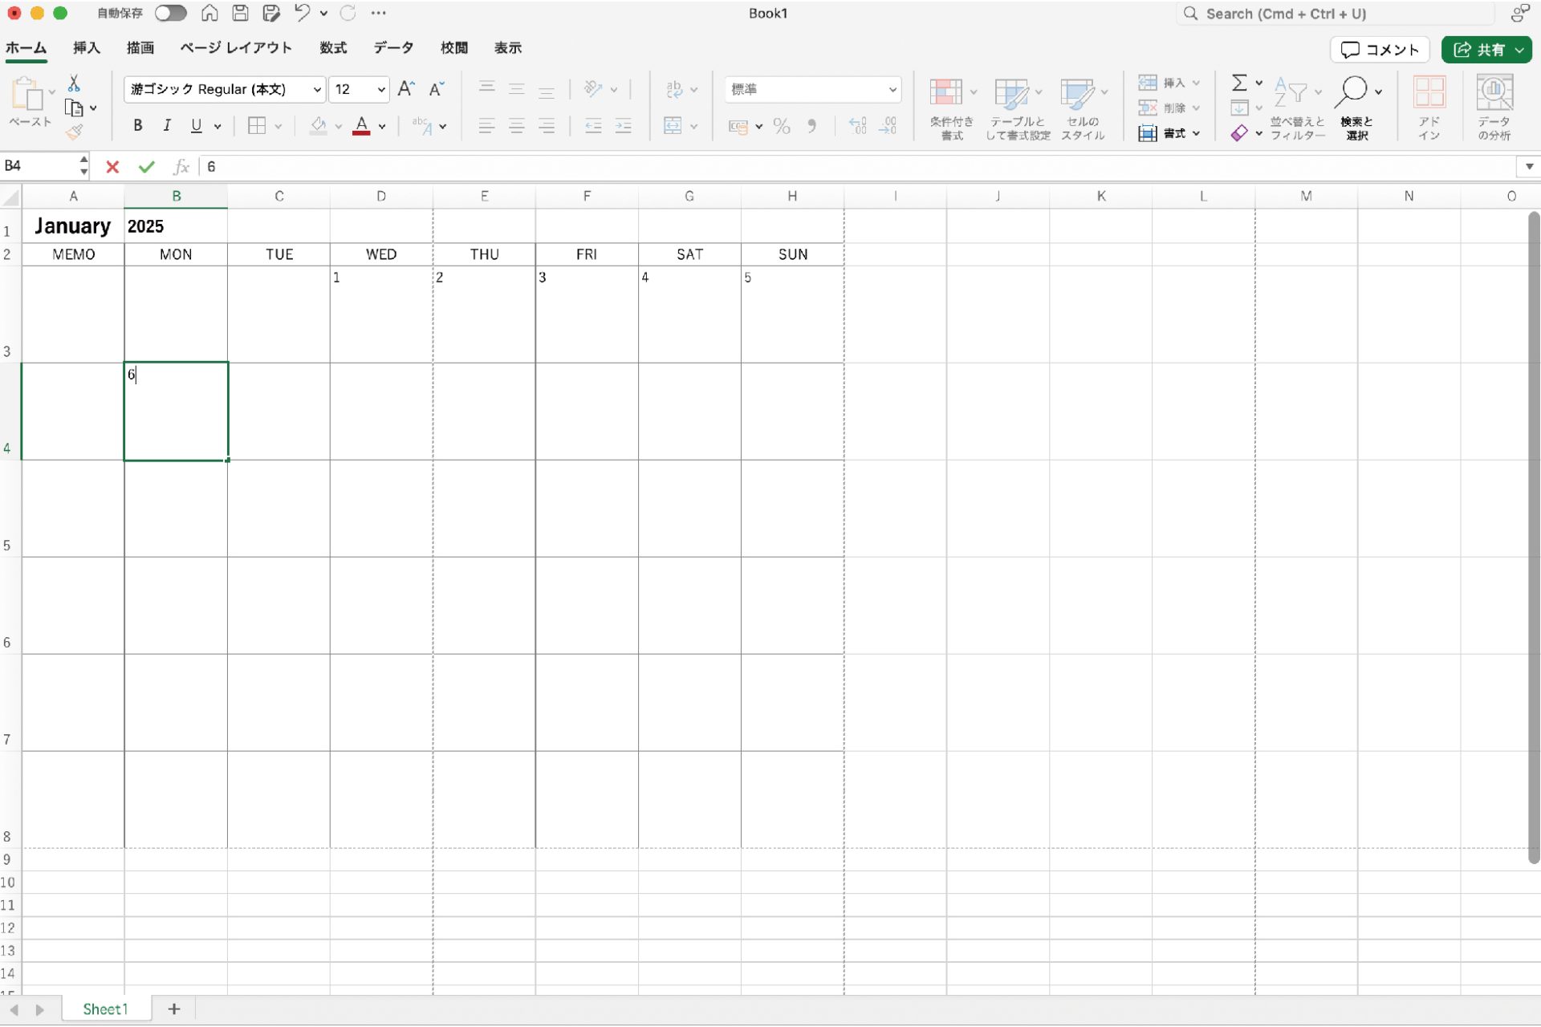The width and height of the screenshot is (1541, 1027).
Task: Open the font name dropdown
Action: tap(317, 89)
